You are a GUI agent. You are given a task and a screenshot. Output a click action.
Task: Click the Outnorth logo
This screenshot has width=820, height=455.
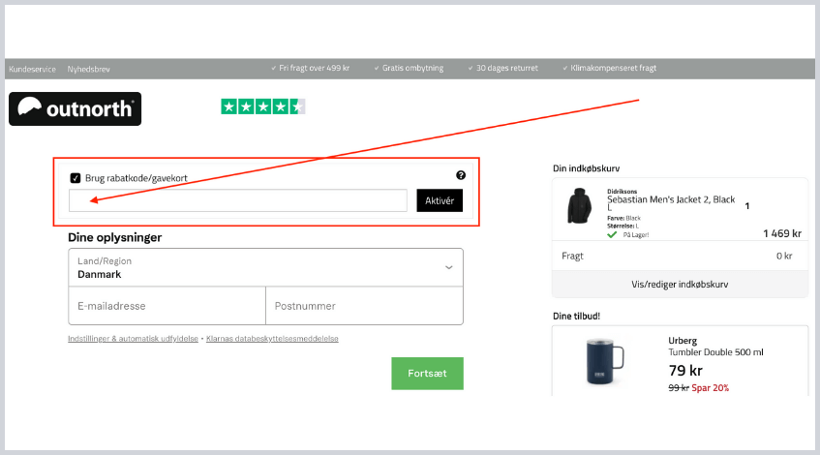(x=76, y=108)
